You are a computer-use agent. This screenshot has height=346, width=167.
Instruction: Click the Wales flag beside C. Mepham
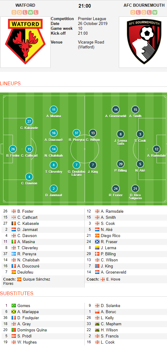[97, 324]
